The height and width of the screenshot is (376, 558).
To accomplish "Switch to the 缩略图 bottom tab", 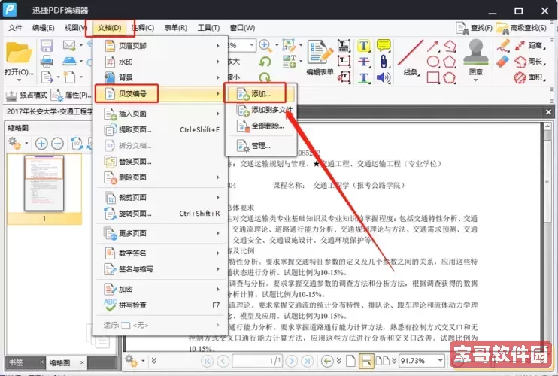I will click(x=59, y=362).
